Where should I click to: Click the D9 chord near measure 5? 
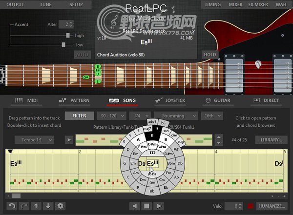[x=279, y=164]
